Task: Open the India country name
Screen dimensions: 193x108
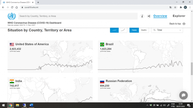Action: (x=19, y=81)
